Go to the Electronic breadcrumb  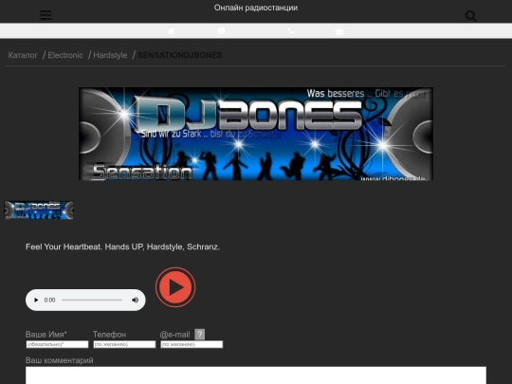(65, 55)
